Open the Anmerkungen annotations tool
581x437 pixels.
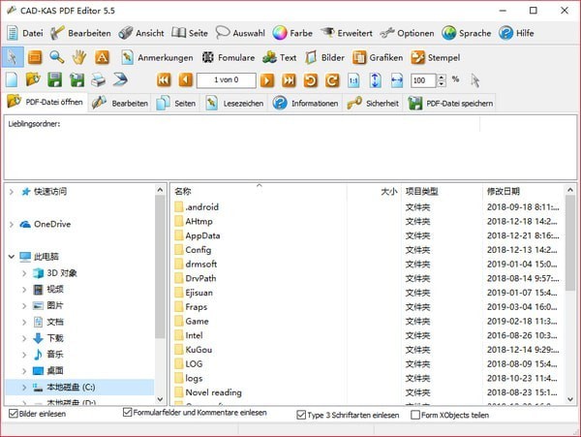pos(157,58)
